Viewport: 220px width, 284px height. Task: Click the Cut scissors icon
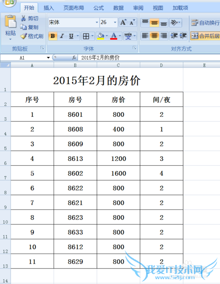[x=23, y=18]
